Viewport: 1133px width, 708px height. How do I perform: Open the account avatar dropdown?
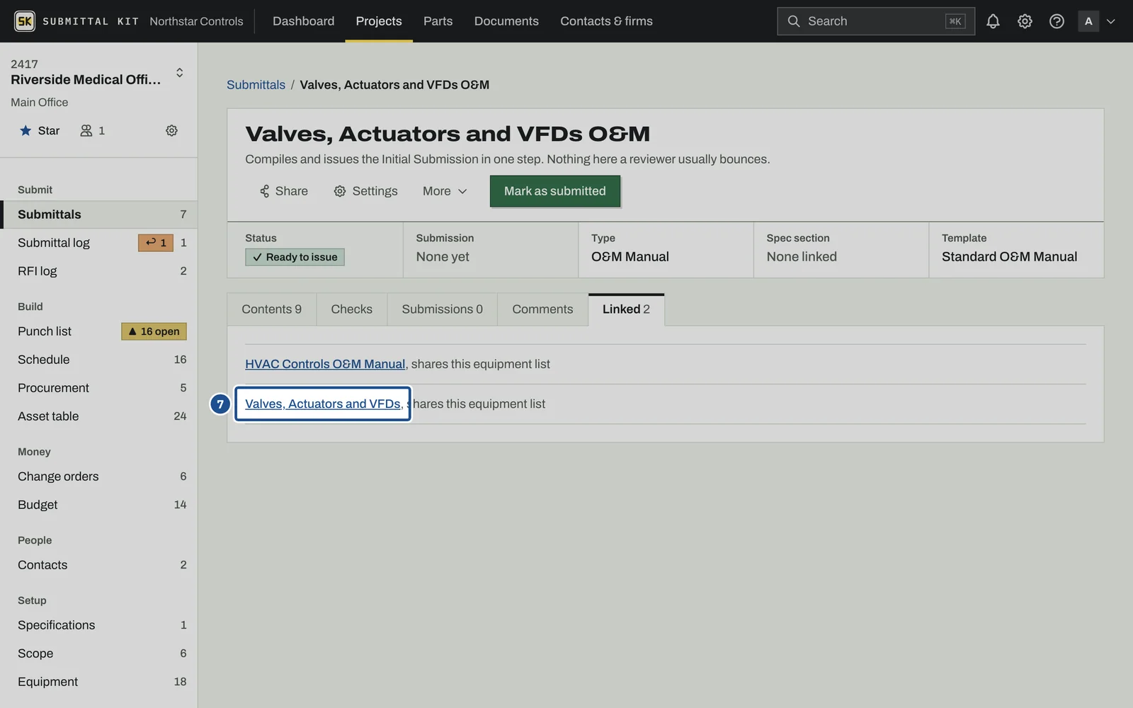(1098, 21)
